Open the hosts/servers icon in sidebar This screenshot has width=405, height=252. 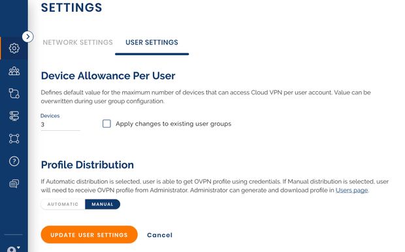(x=14, y=116)
